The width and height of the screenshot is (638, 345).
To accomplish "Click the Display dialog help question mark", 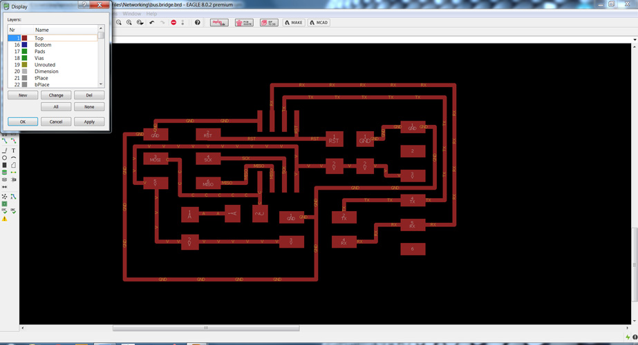I will click(x=84, y=4).
